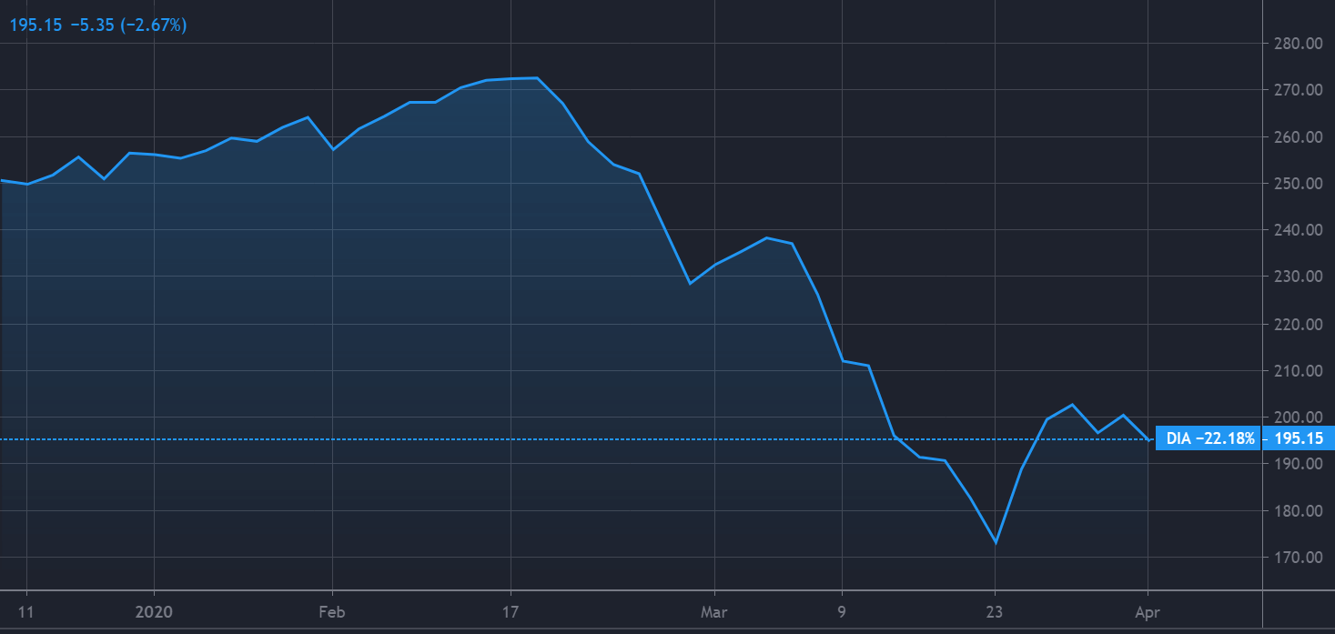Click the Mar label on time axis
Image resolution: width=1335 pixels, height=634 pixels.
tap(715, 613)
